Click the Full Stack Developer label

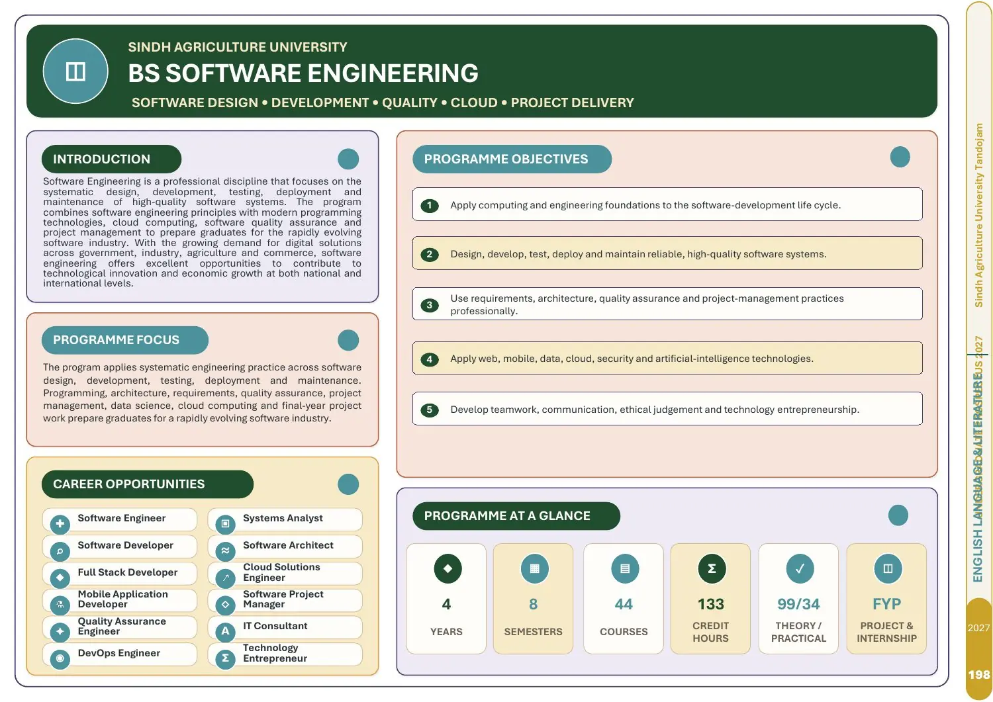tap(128, 572)
